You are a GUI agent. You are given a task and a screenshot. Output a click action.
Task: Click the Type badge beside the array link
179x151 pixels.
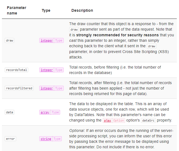pos(55,112)
